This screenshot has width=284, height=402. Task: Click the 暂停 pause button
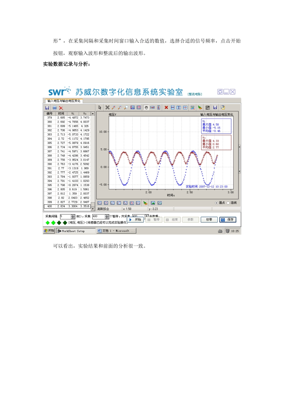point(154,220)
